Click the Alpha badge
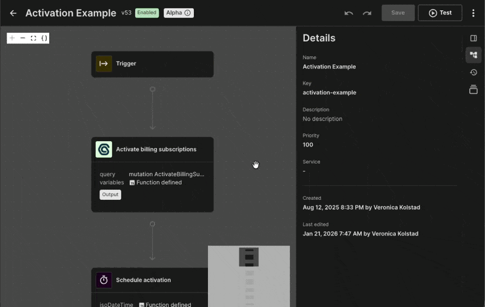485x307 pixels. coord(179,13)
